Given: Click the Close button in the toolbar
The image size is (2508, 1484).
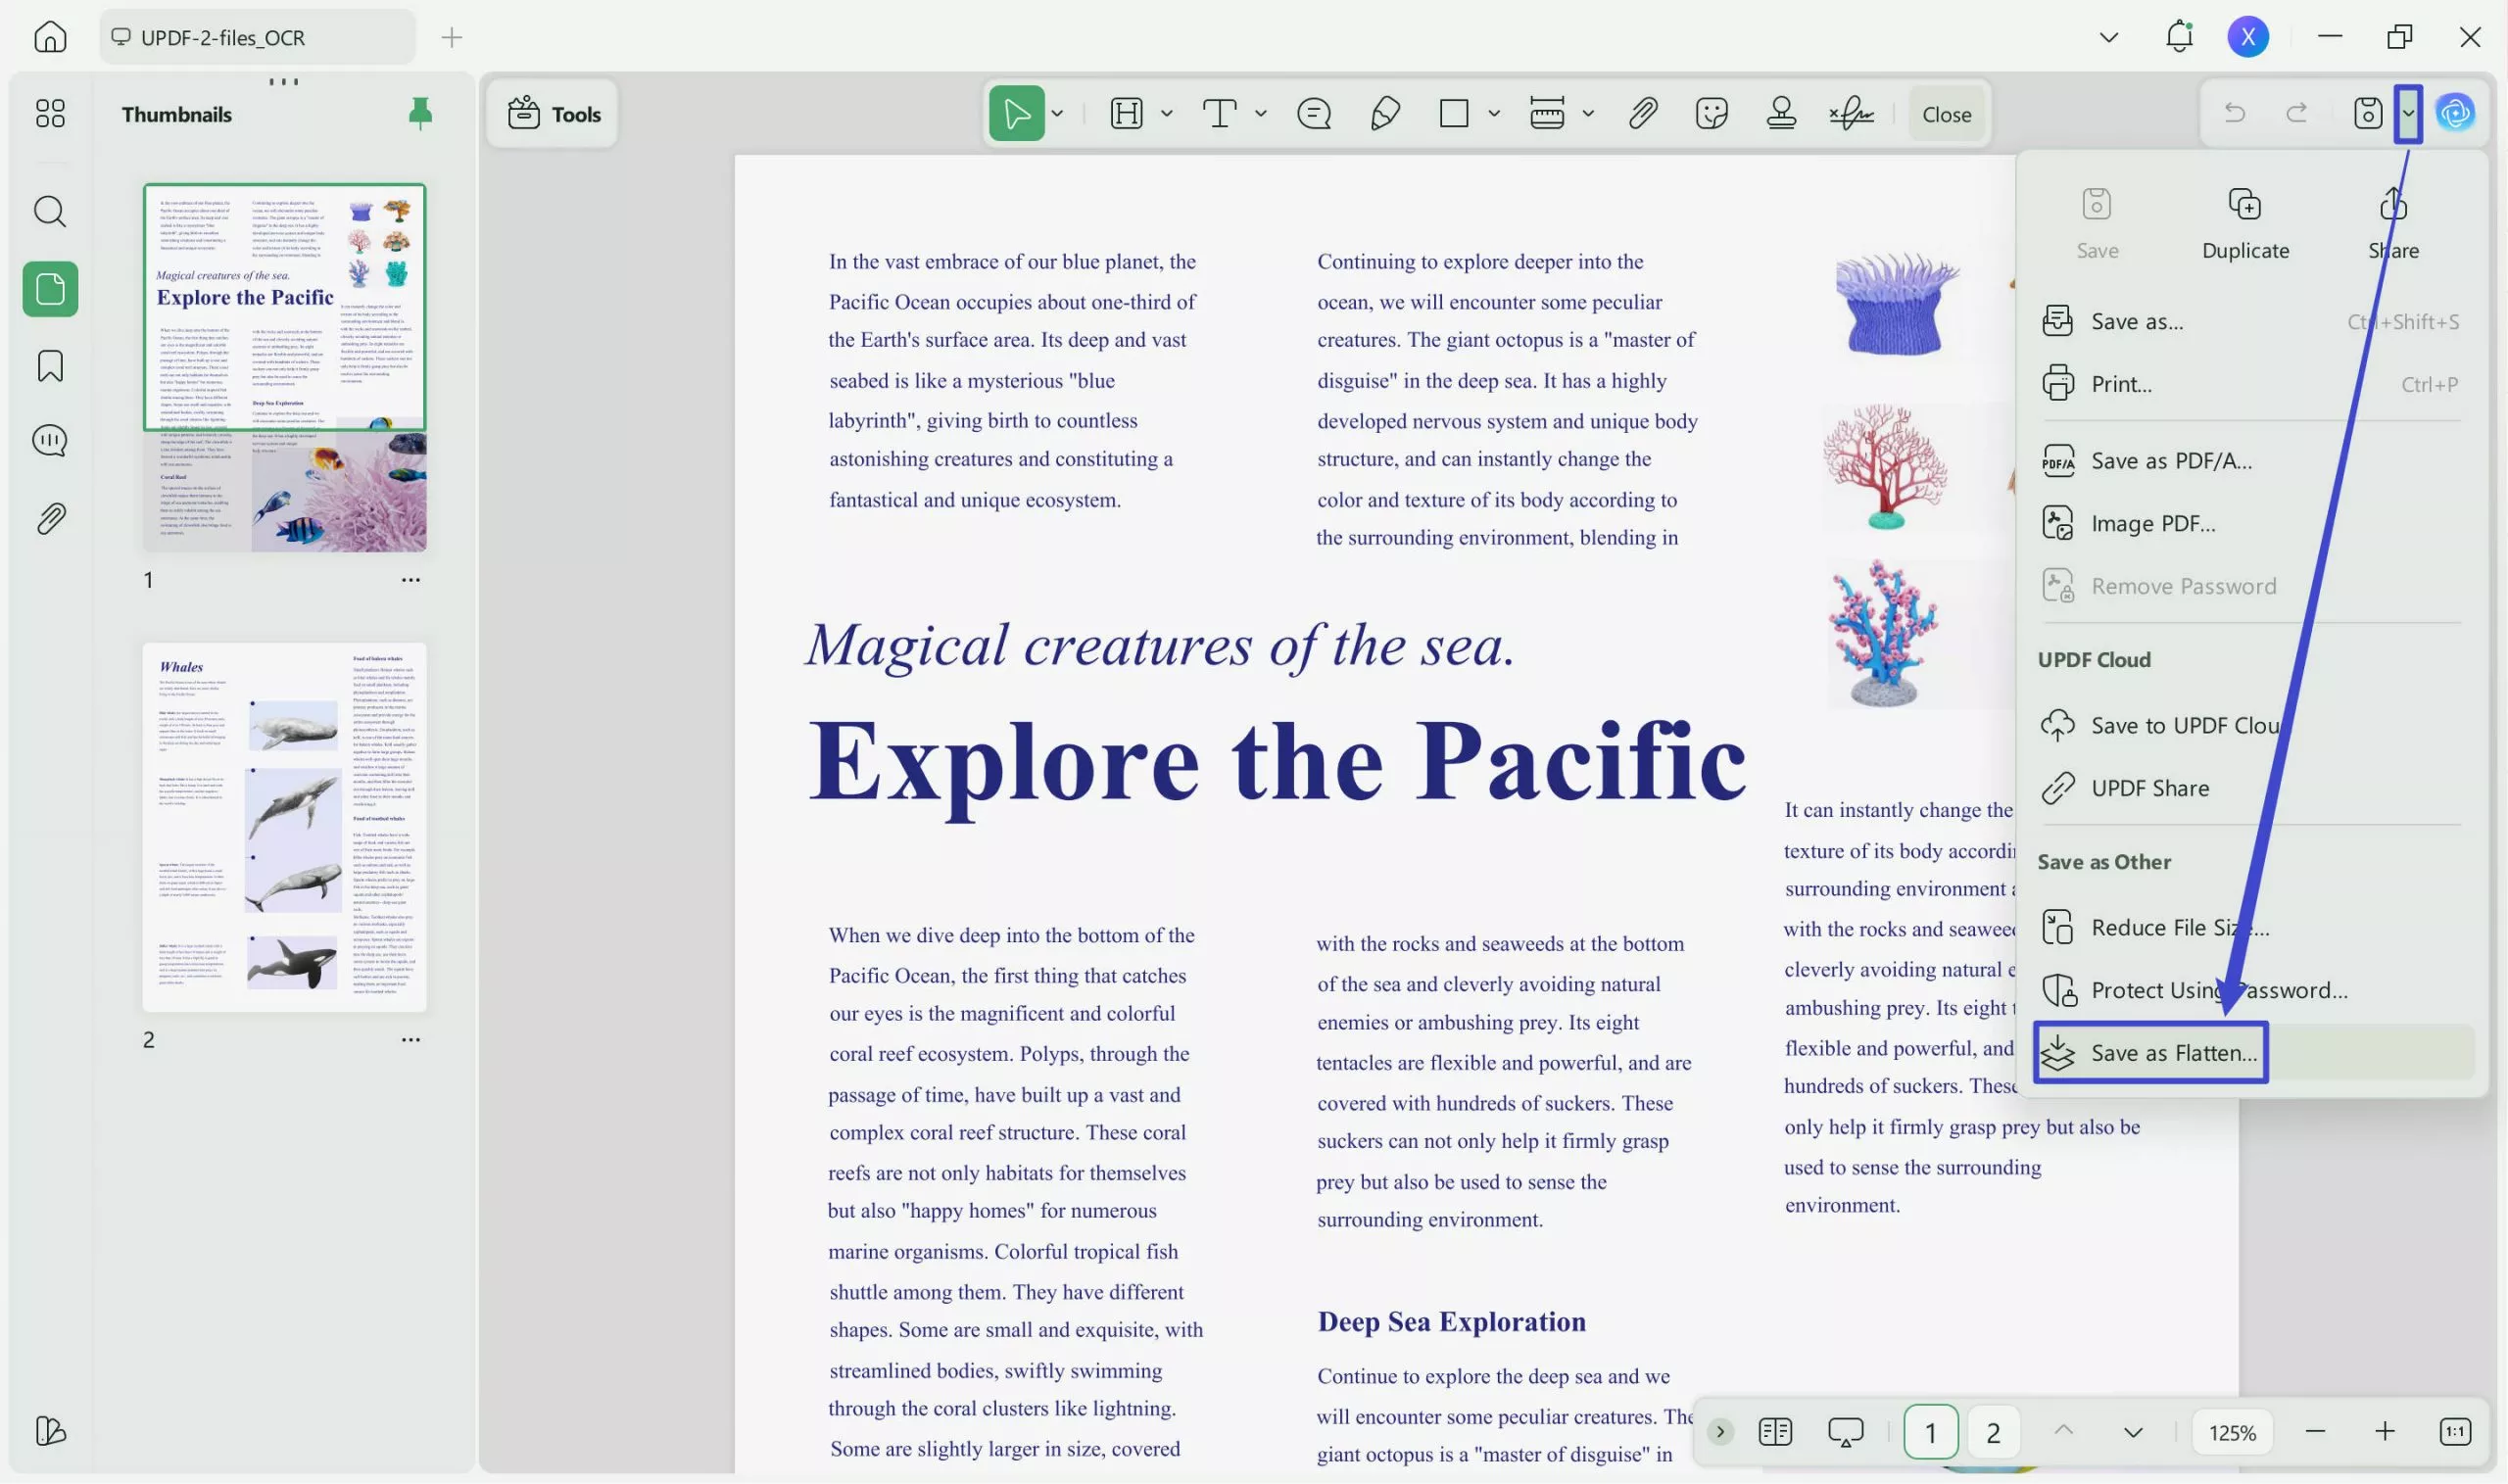Looking at the screenshot, I should pos(1944,113).
